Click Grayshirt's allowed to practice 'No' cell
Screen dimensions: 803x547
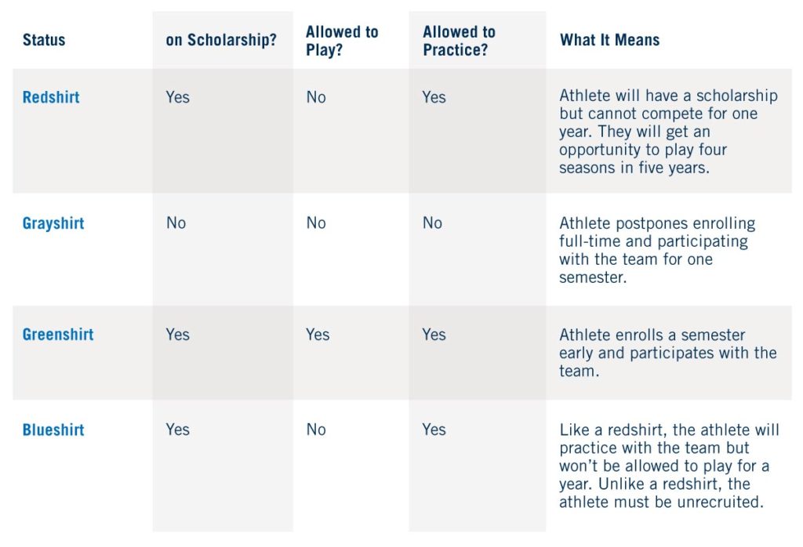(x=433, y=223)
